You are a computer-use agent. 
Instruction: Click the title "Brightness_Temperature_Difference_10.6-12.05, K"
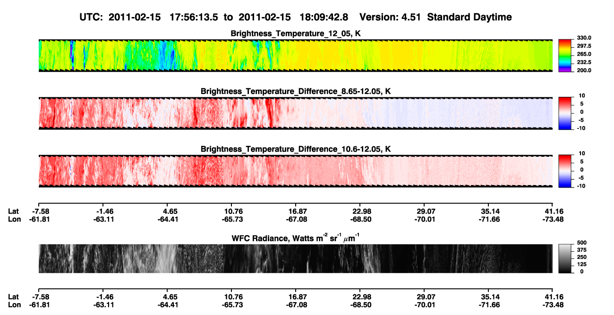(296, 149)
